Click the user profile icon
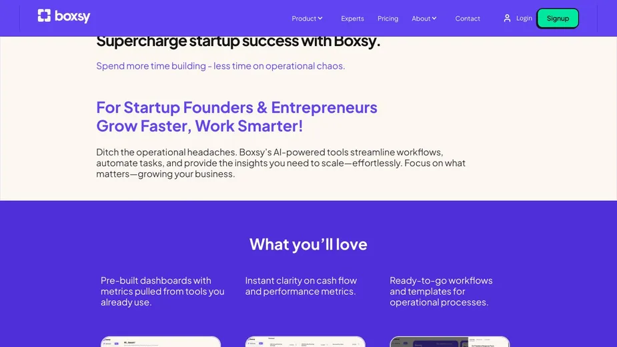Viewport: 617px width, 347px height. tap(507, 18)
